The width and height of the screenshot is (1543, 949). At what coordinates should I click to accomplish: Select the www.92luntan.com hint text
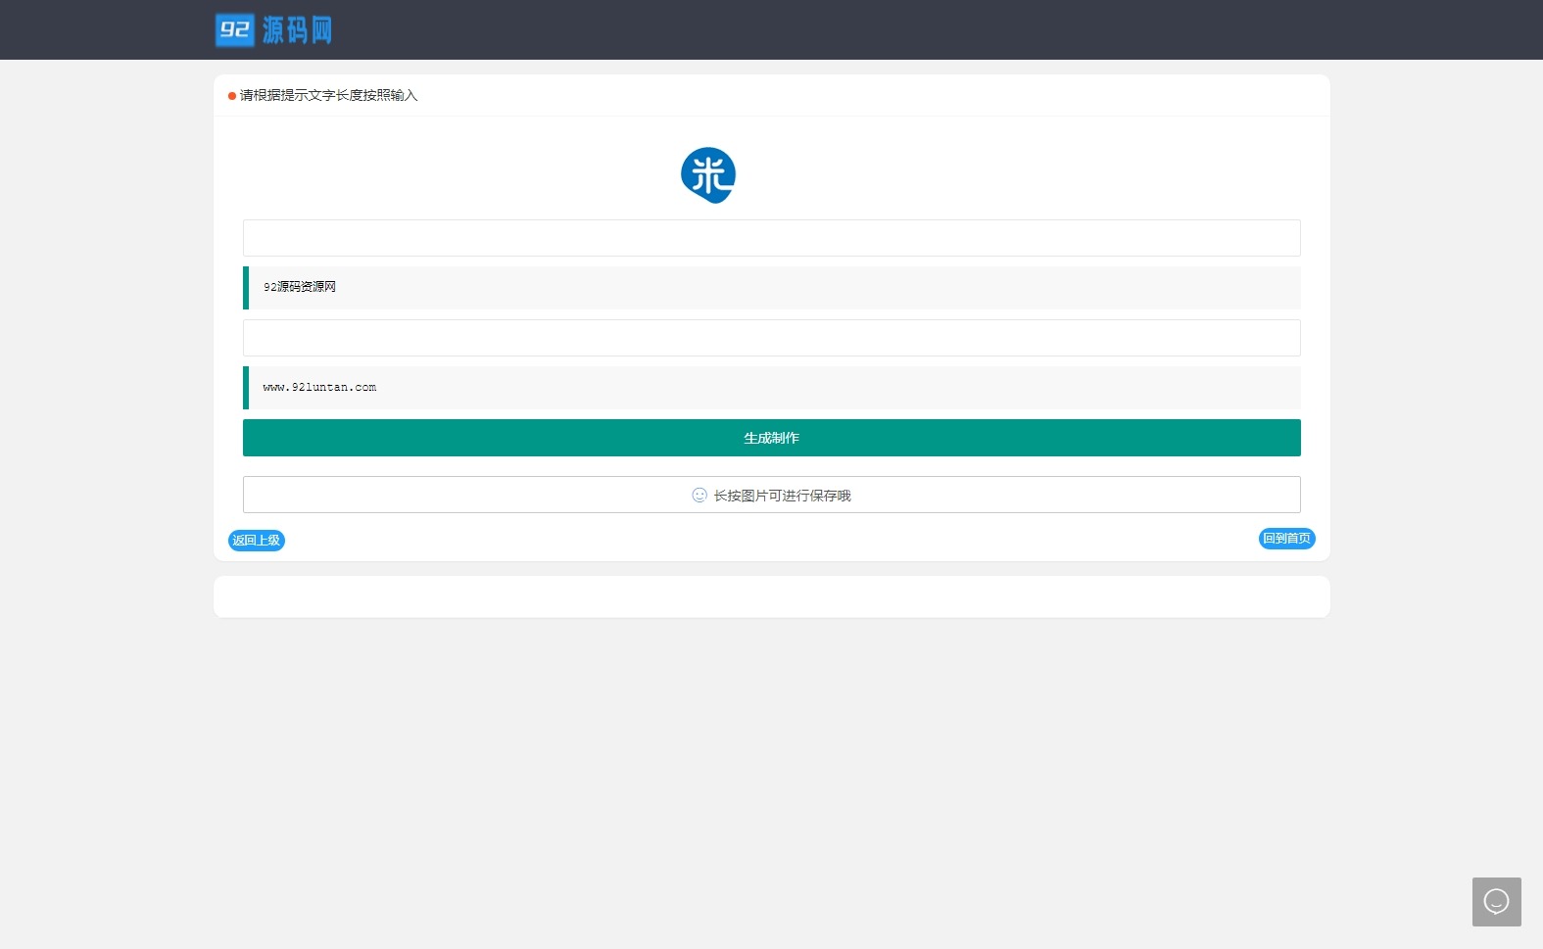(319, 388)
